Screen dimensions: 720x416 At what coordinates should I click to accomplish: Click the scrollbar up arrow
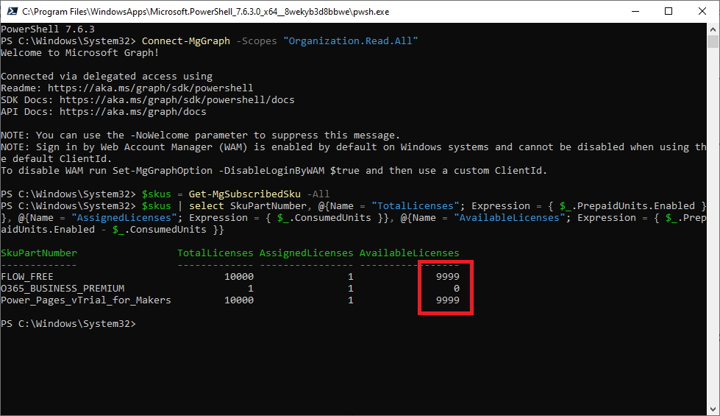point(713,29)
